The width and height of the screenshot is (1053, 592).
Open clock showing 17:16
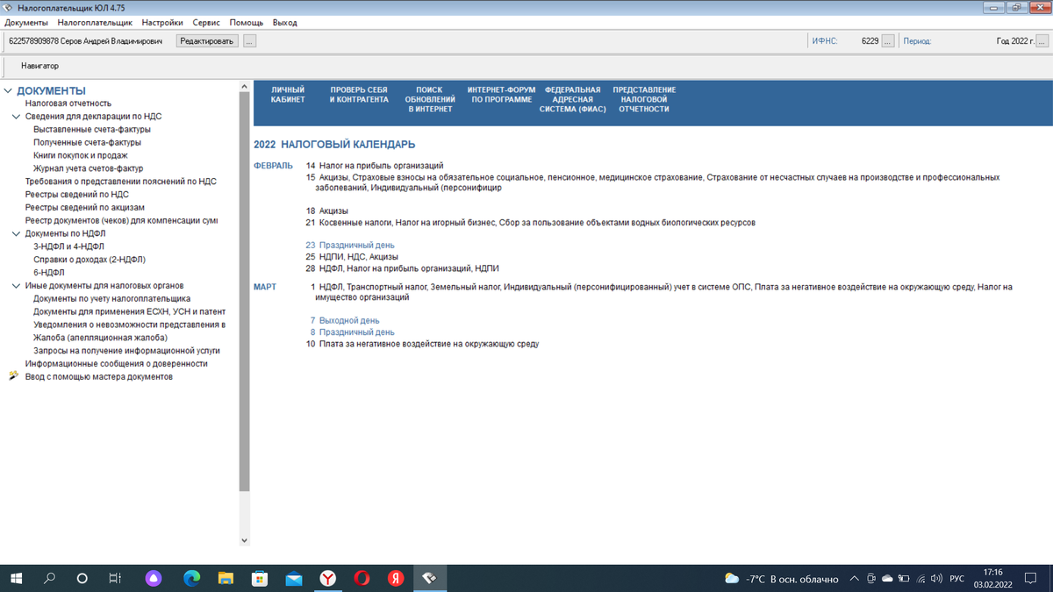pos(992,579)
